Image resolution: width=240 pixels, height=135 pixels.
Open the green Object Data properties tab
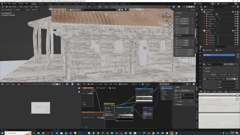click(200, 84)
